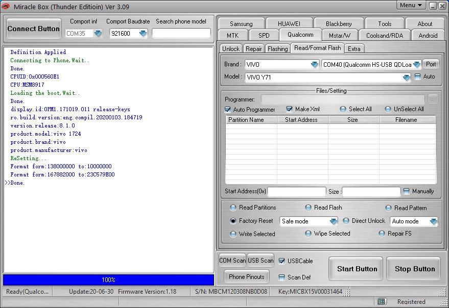Expand the Comport Baudrate 921600 dropdown
This screenshot has height=308, width=449.
click(143, 34)
